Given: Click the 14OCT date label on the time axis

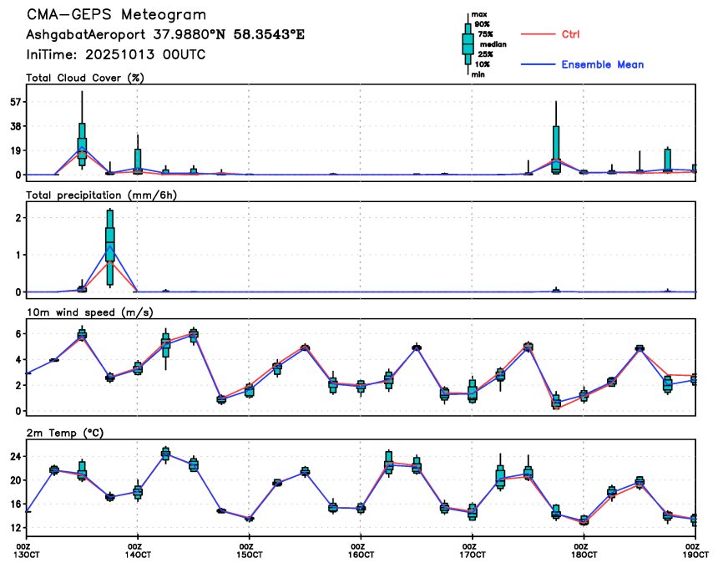Looking at the screenshot, I should pos(138,552).
